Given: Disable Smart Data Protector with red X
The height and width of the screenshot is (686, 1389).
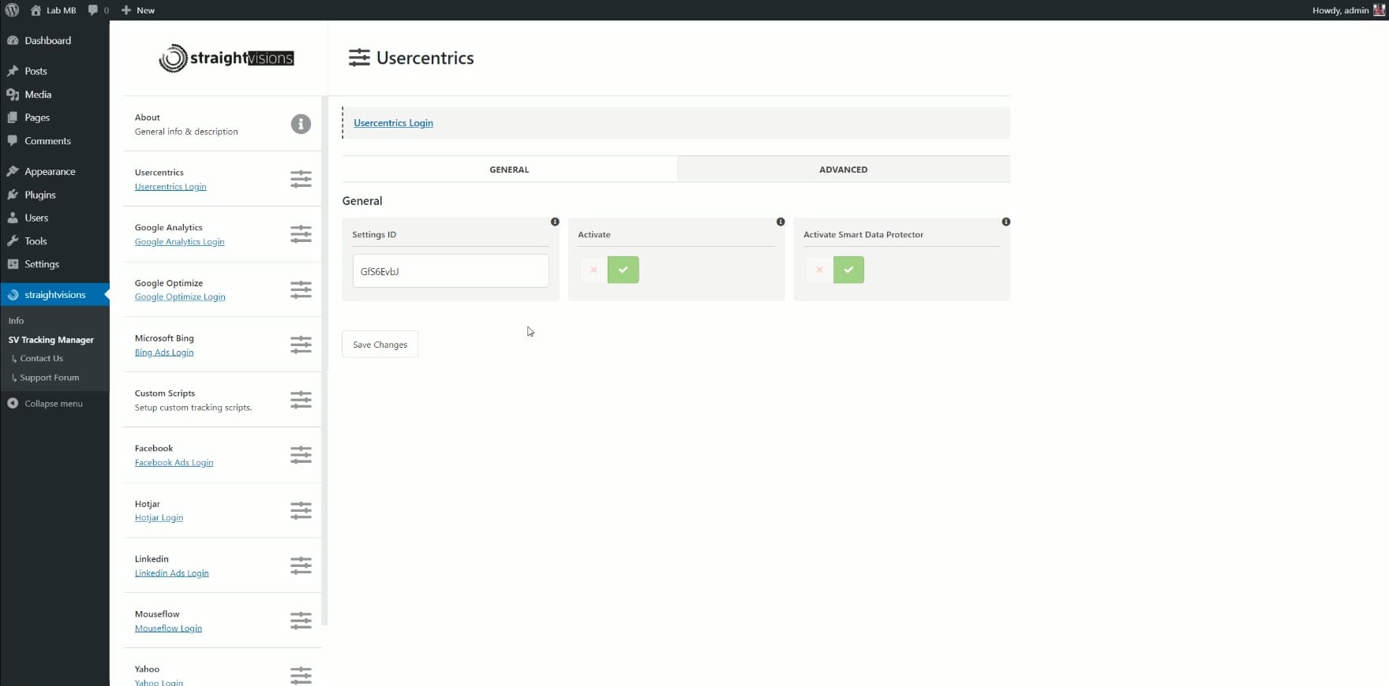Looking at the screenshot, I should [x=819, y=270].
